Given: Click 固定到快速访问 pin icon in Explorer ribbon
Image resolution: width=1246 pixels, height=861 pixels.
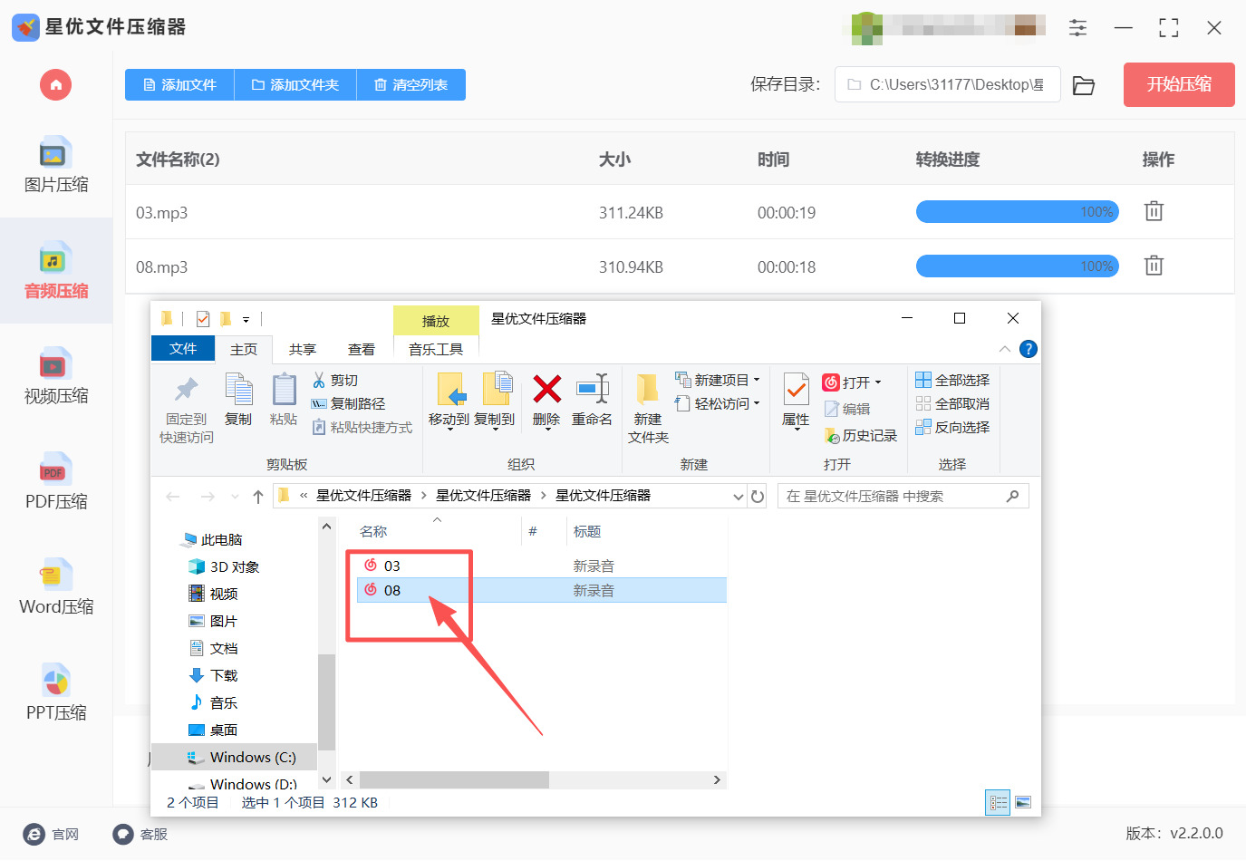Looking at the screenshot, I should [187, 409].
